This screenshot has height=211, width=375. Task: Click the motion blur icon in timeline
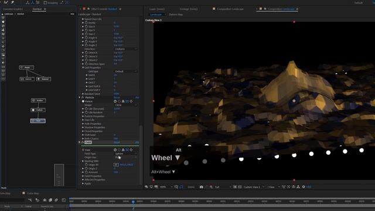tap(56, 200)
